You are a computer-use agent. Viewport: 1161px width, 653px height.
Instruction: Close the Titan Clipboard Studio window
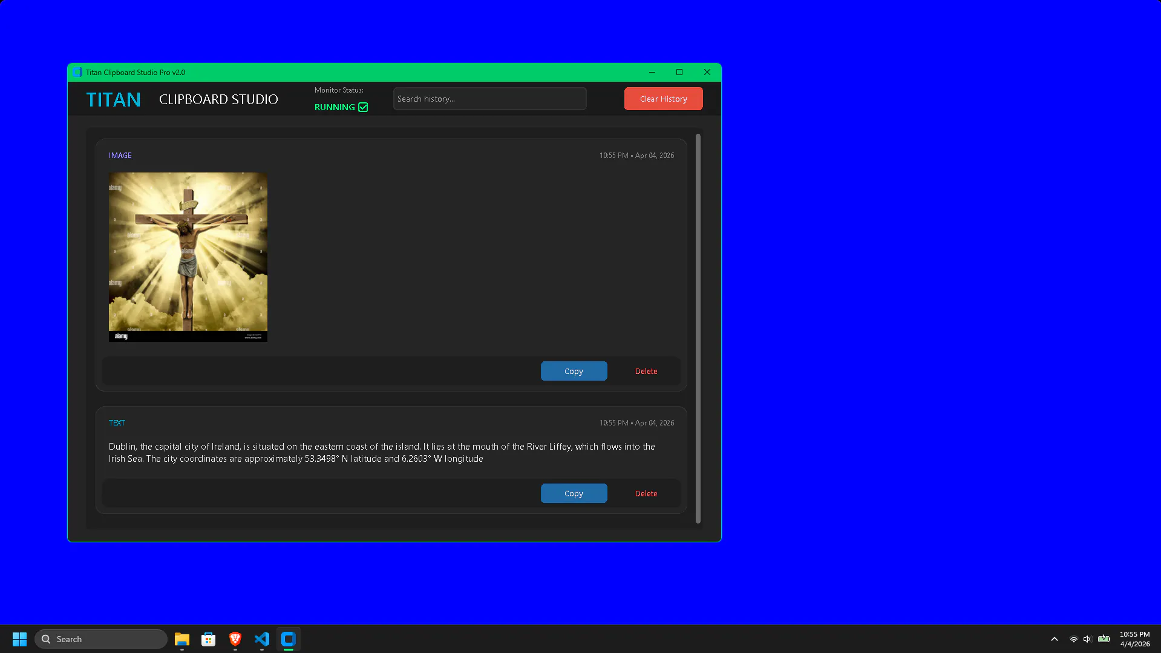(707, 72)
